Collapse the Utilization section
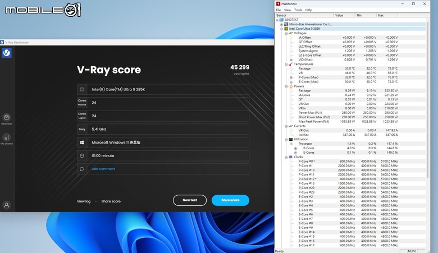Viewport: 438px width, 253px height. click(x=286, y=140)
